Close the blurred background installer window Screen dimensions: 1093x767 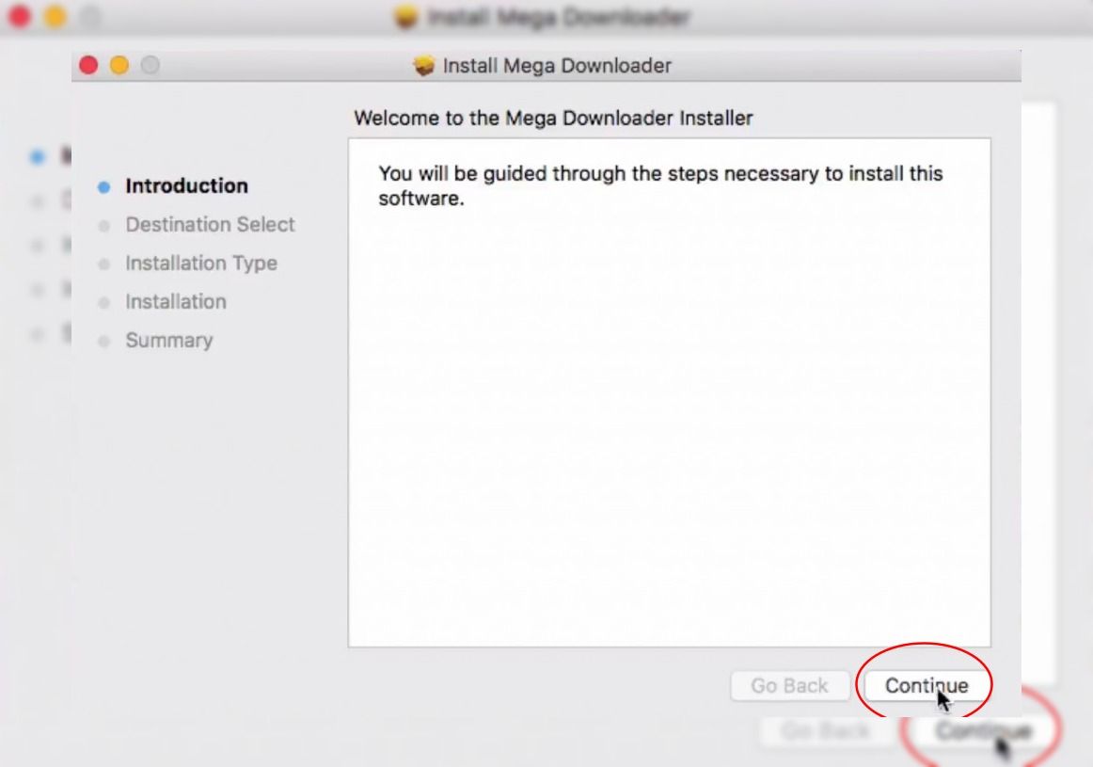(x=20, y=16)
